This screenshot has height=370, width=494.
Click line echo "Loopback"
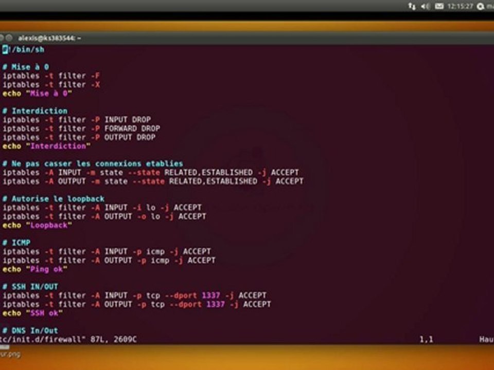pos(37,225)
